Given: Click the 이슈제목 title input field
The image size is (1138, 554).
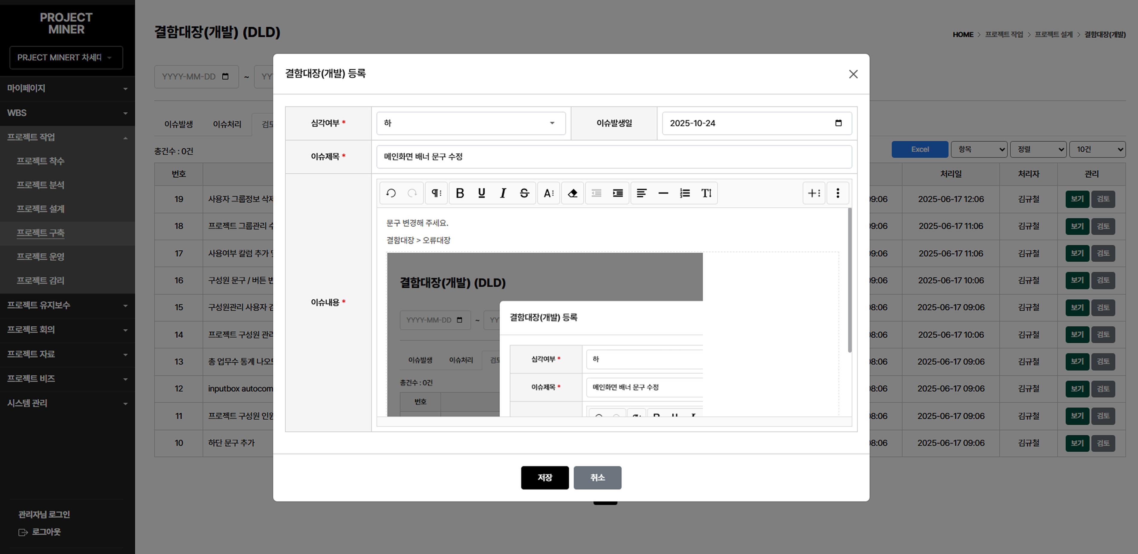Looking at the screenshot, I should click(x=614, y=157).
